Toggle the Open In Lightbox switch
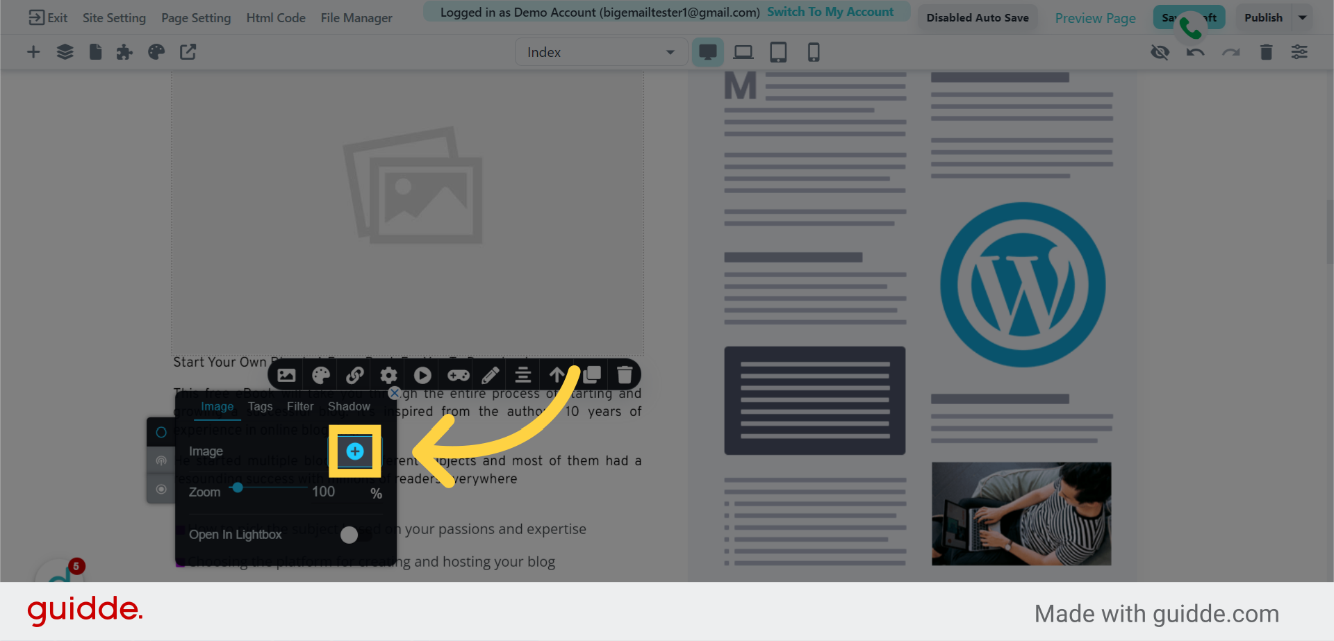 pos(356,535)
